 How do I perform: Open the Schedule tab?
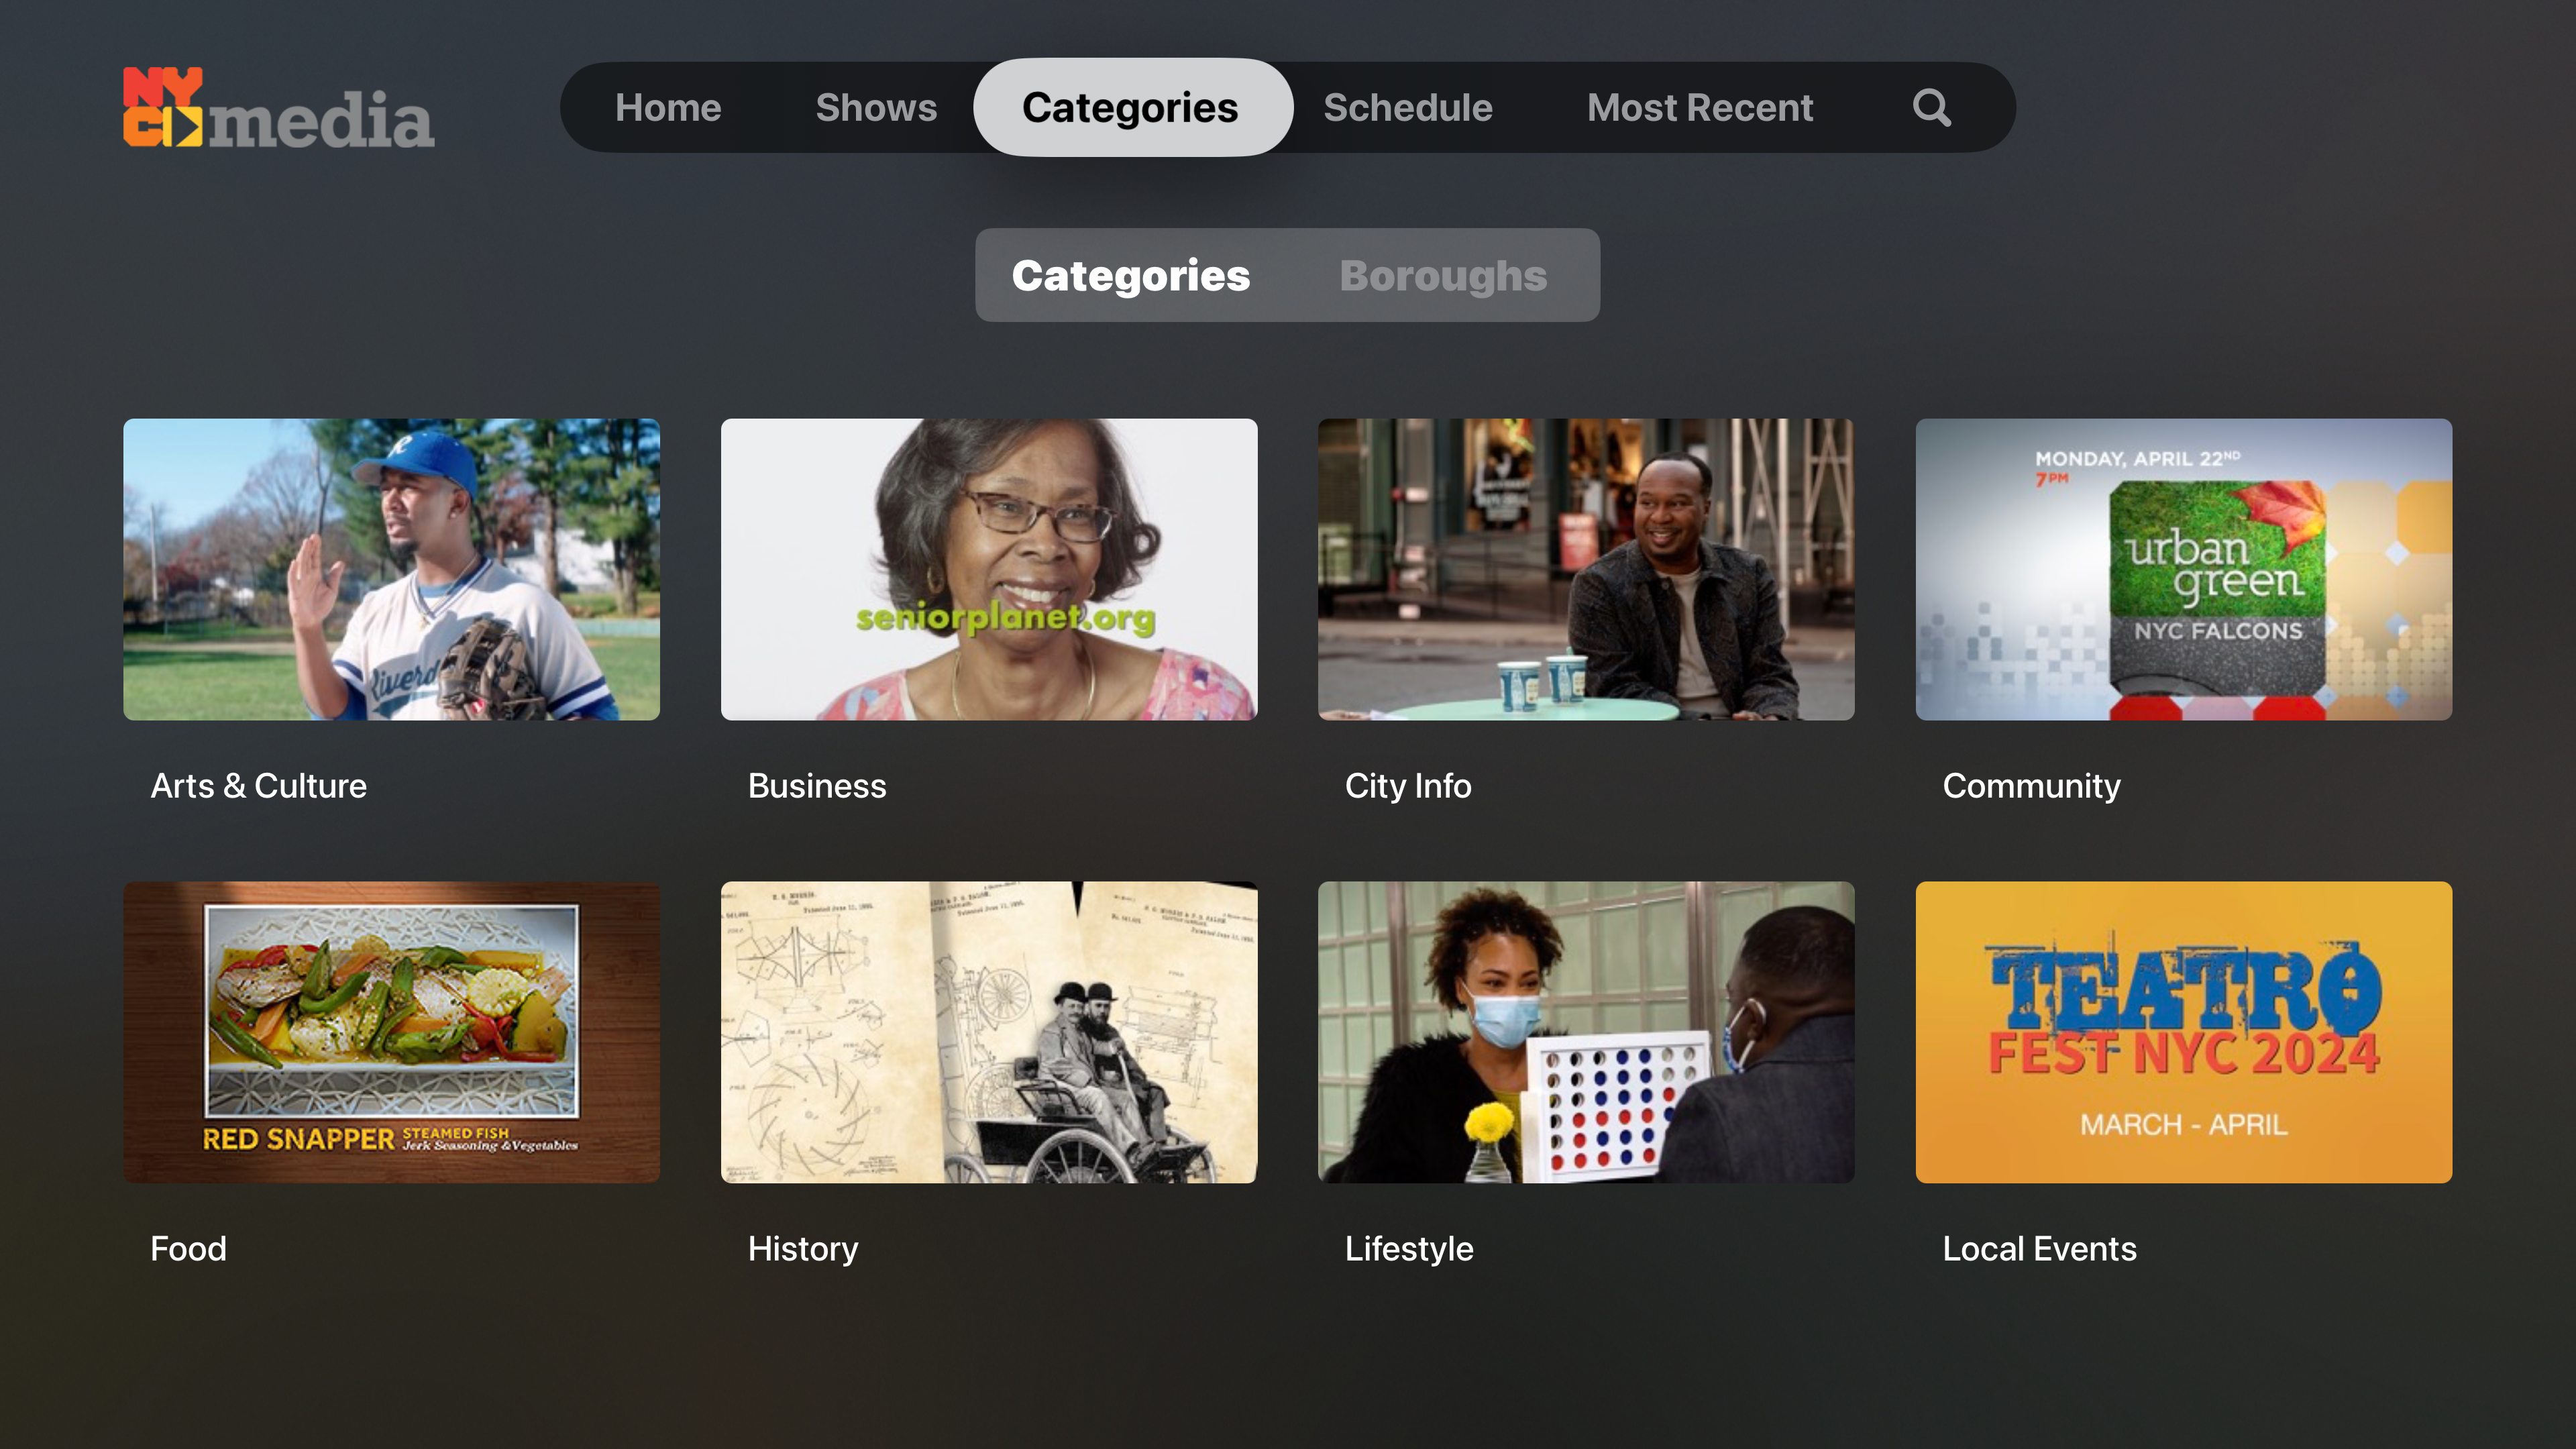[x=1408, y=107]
